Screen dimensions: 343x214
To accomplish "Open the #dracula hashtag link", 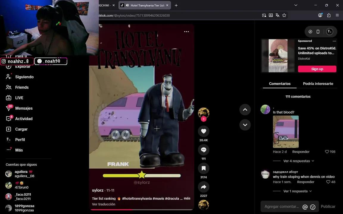I will click(x=172, y=199).
